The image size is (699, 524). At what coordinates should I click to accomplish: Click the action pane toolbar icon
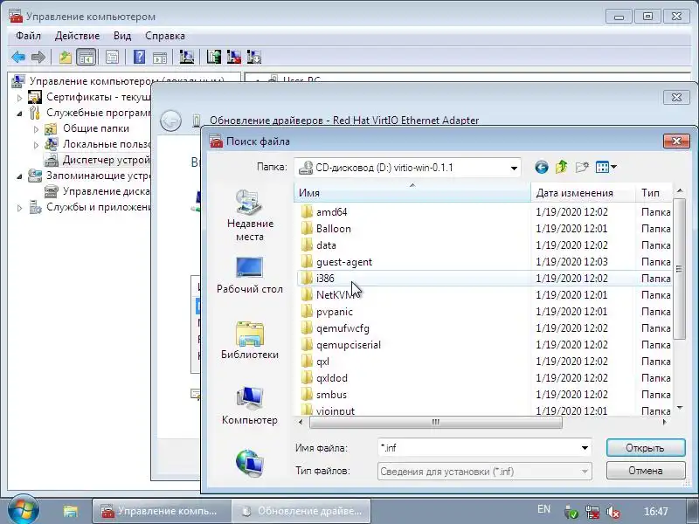coord(160,57)
